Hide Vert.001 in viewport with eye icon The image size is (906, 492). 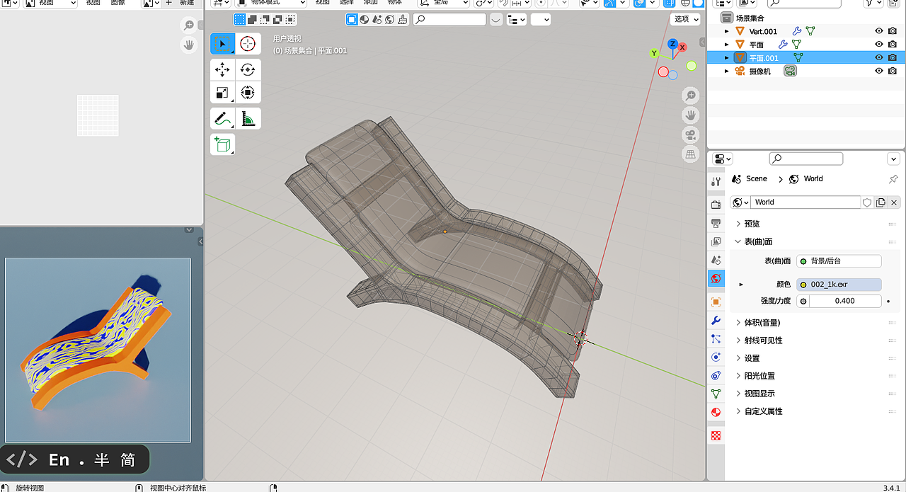coord(879,31)
